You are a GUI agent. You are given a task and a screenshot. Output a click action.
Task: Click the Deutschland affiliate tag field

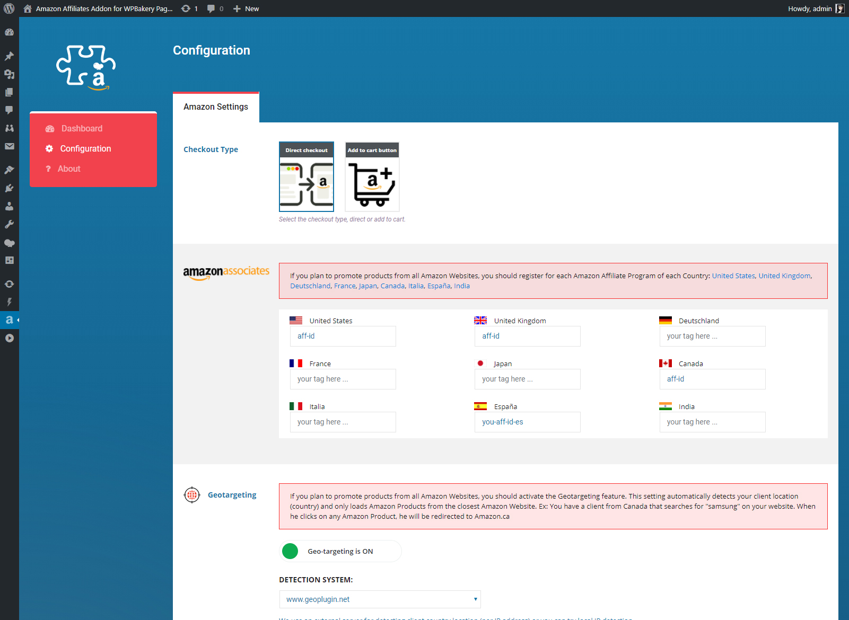[713, 336]
